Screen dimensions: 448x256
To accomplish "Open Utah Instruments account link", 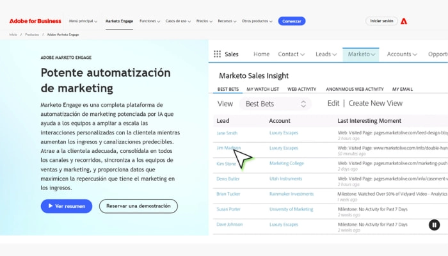I will click(285, 179).
